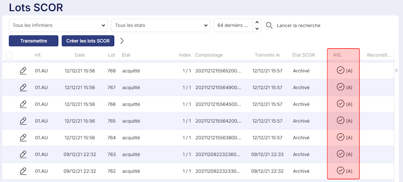Click the edit pencil for lot 768

tap(23, 71)
